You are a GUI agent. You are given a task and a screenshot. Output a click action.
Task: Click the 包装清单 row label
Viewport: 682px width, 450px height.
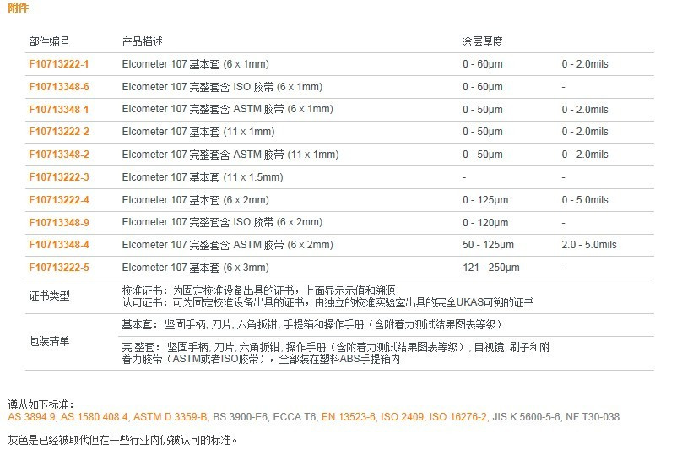click(49, 342)
